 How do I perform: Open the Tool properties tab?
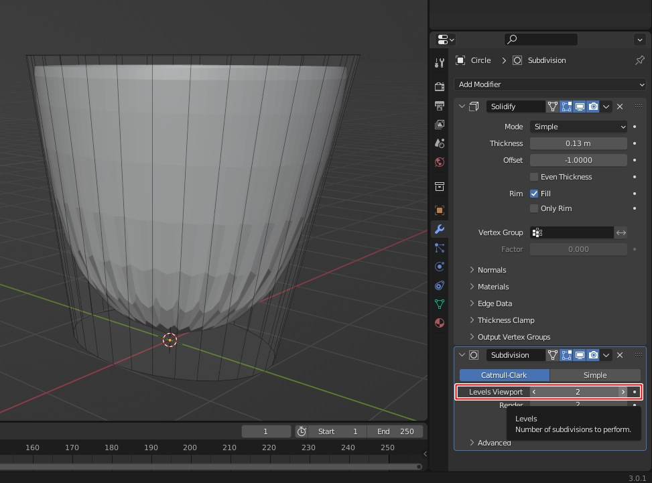440,63
